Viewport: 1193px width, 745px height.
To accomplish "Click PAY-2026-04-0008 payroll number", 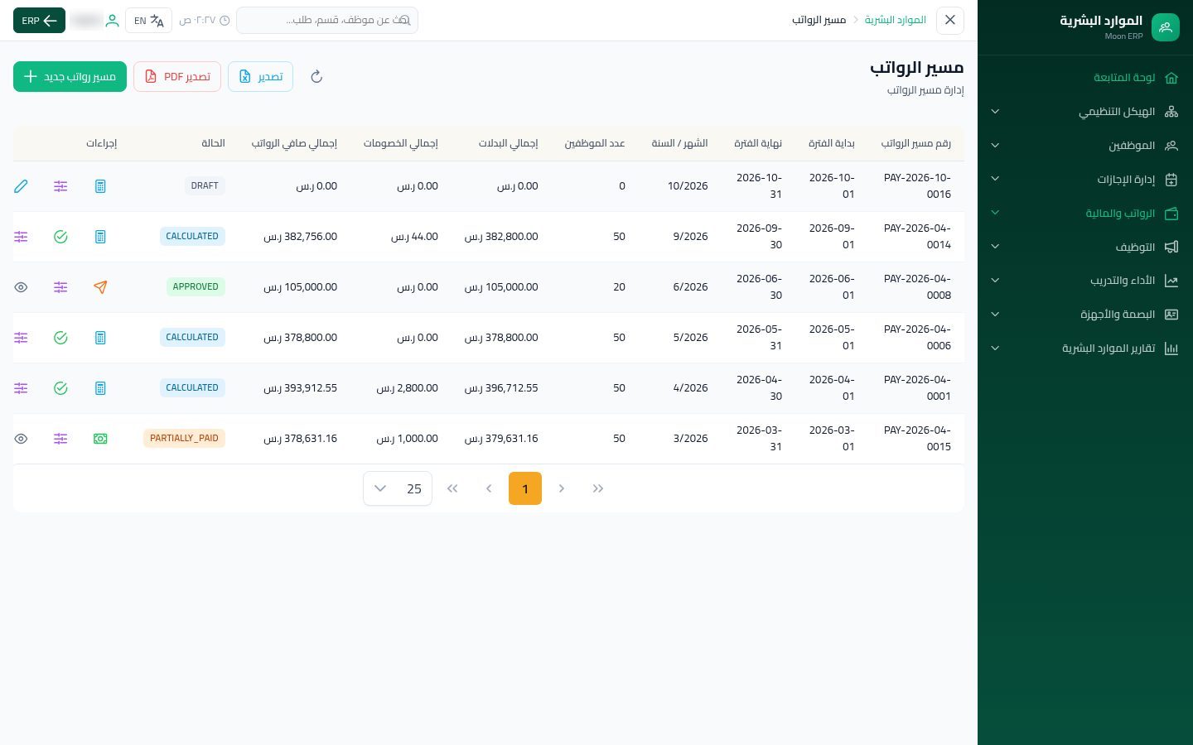I will (917, 287).
